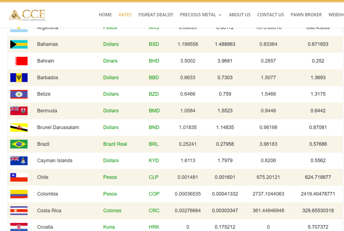Screen dimensions: 344x231
Task: Click the Bermuda flag icon
Action: point(19,111)
